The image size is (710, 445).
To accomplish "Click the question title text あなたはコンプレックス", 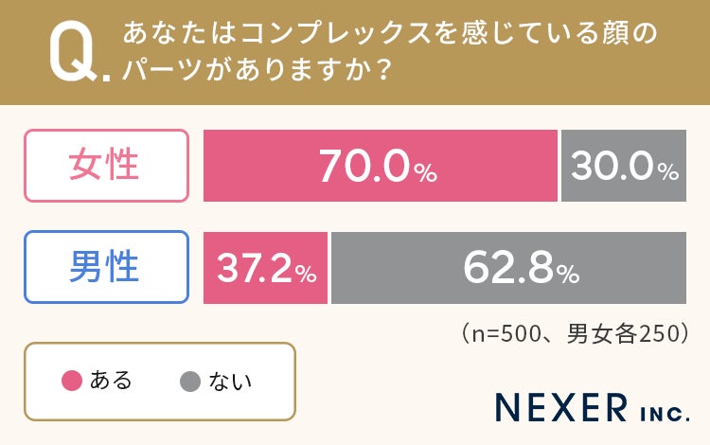I will (x=276, y=33).
